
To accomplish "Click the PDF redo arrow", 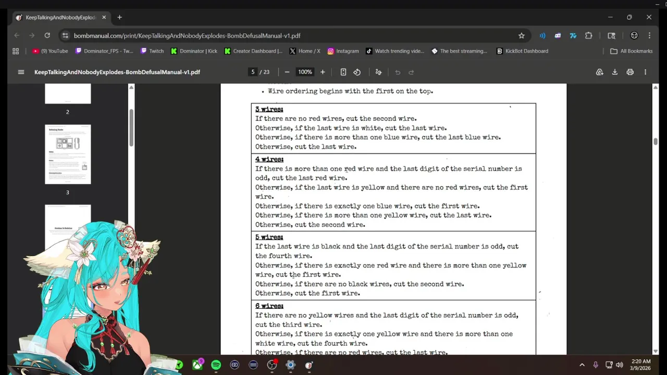I will click(x=411, y=72).
